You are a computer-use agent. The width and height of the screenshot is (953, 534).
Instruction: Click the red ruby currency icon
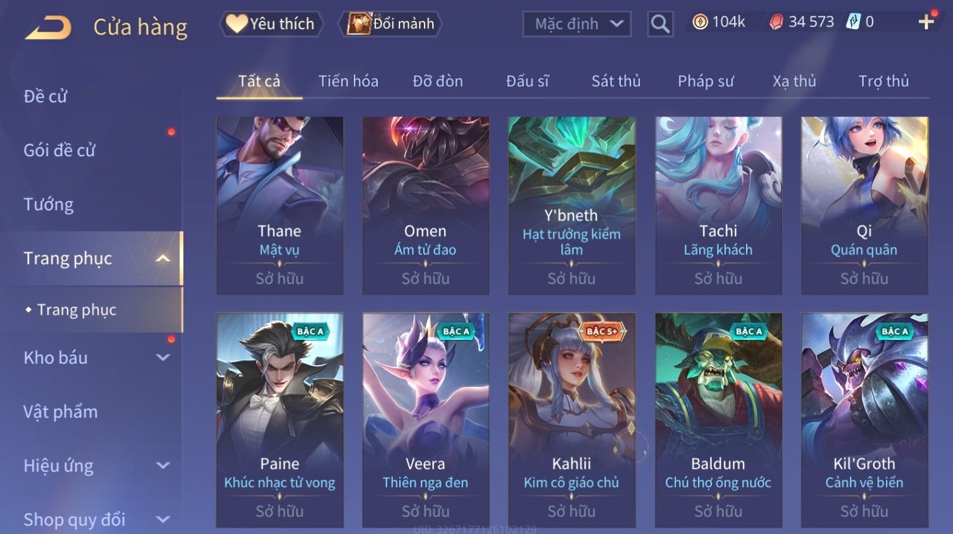(x=776, y=22)
